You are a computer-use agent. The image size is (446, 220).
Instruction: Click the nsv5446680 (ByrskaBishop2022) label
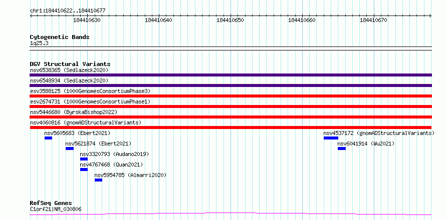coord(74,112)
